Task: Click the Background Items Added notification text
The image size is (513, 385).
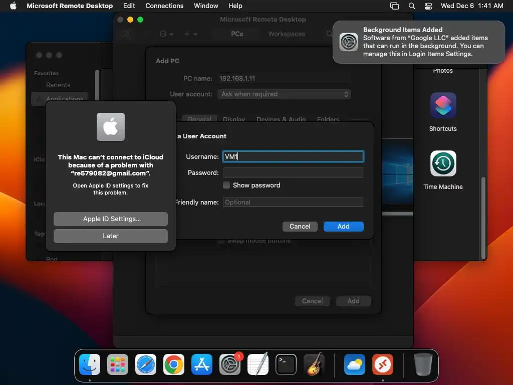Action: (425, 42)
